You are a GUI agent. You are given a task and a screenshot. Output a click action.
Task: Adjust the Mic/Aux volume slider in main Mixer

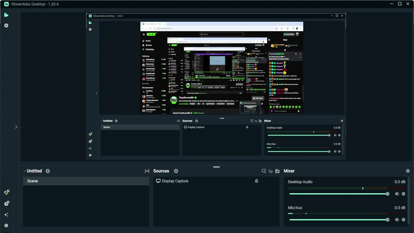(339, 220)
